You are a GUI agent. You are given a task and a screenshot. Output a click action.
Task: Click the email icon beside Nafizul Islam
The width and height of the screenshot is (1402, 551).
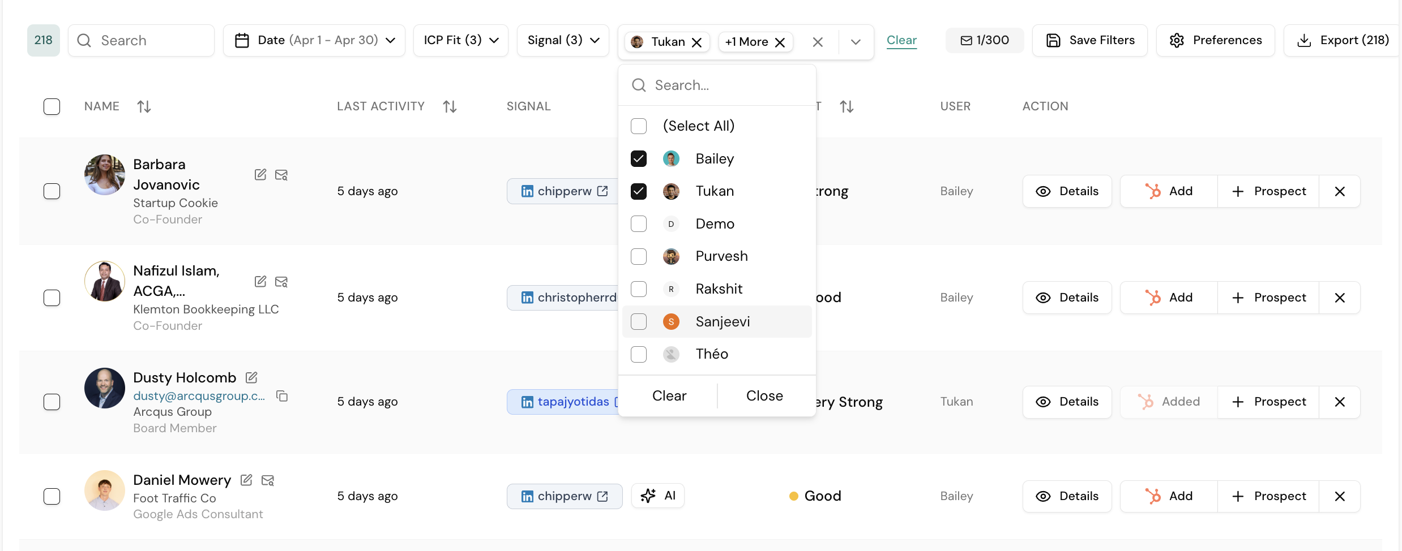pyautogui.click(x=281, y=281)
